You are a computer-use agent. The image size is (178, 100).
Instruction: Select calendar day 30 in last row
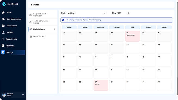(148, 85)
